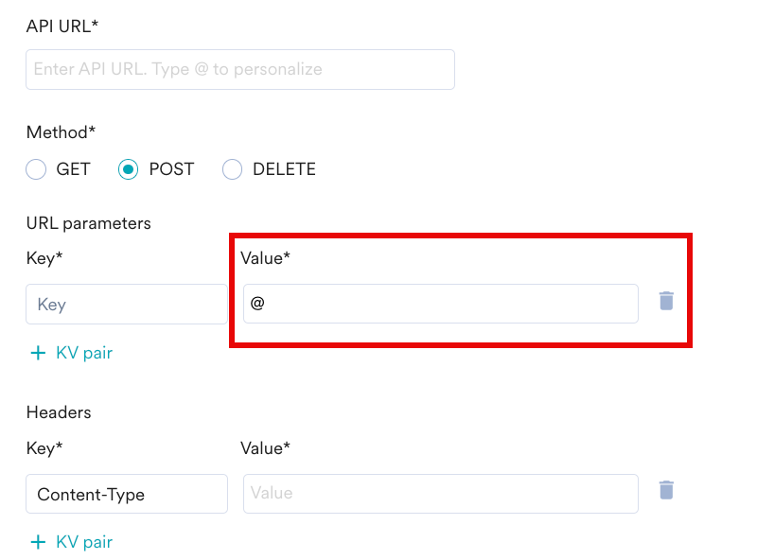Viewport: 757px width, 560px height.
Task: Click the URL parameters Key field
Action: pyautogui.click(x=127, y=305)
